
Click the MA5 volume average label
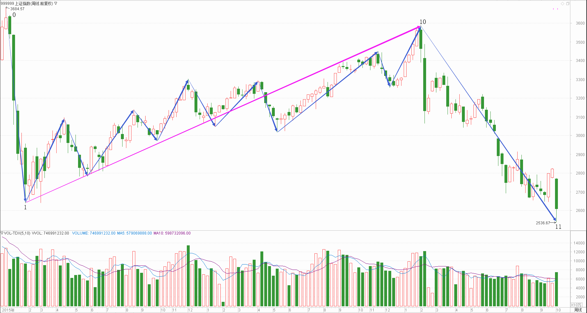[134, 233]
